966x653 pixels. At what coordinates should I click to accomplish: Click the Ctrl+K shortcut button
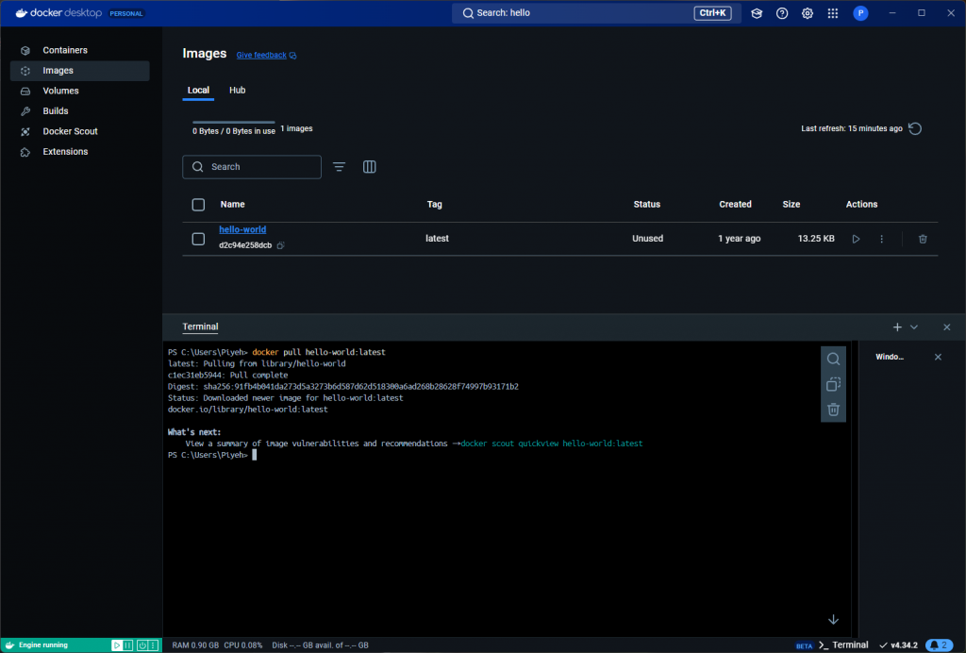[712, 13]
